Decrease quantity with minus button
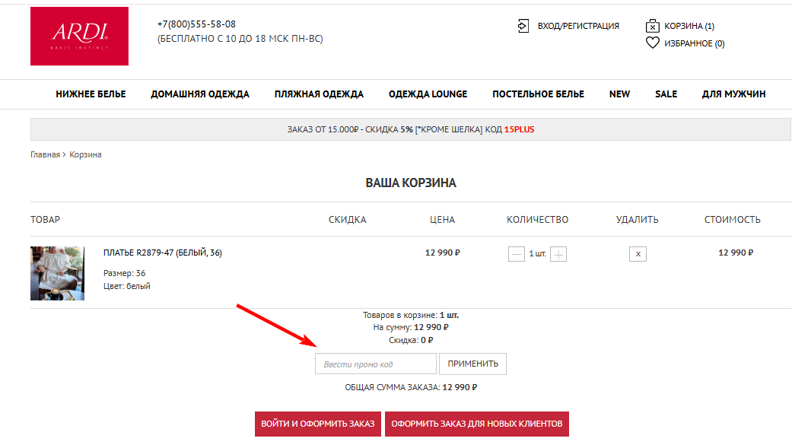 coord(517,254)
